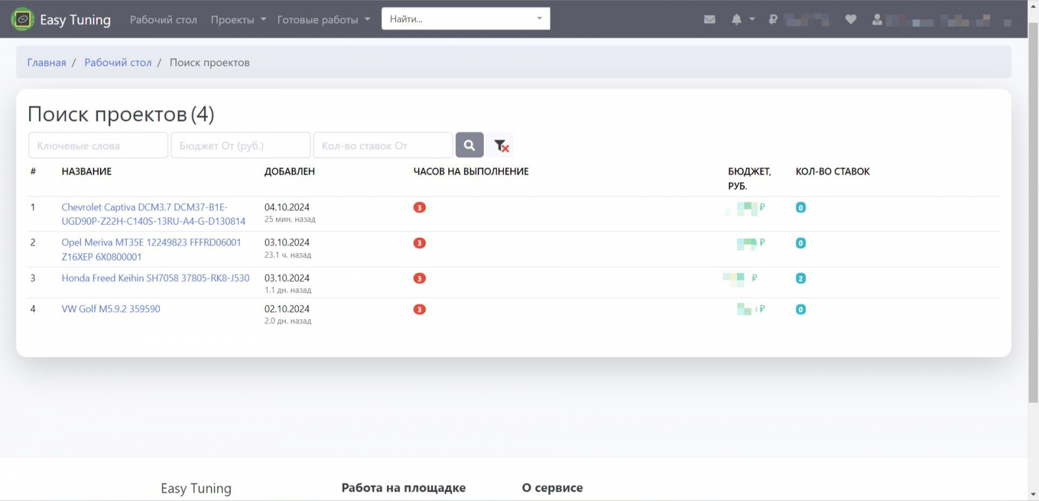The width and height of the screenshot is (1039, 501).
Task: Click hours badge for Chevrolet Captiva row
Action: (419, 208)
